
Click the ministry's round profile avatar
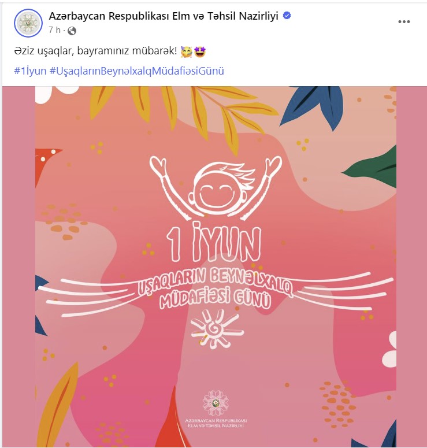coord(28,23)
